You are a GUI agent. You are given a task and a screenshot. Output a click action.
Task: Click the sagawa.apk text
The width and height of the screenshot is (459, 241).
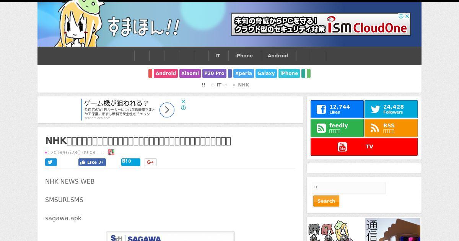63,218
